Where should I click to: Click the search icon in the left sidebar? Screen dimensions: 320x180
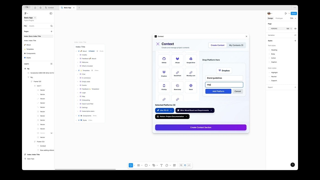pos(51,26)
